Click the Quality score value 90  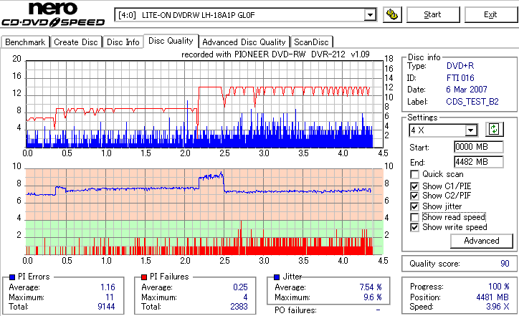pyautogui.click(x=505, y=264)
